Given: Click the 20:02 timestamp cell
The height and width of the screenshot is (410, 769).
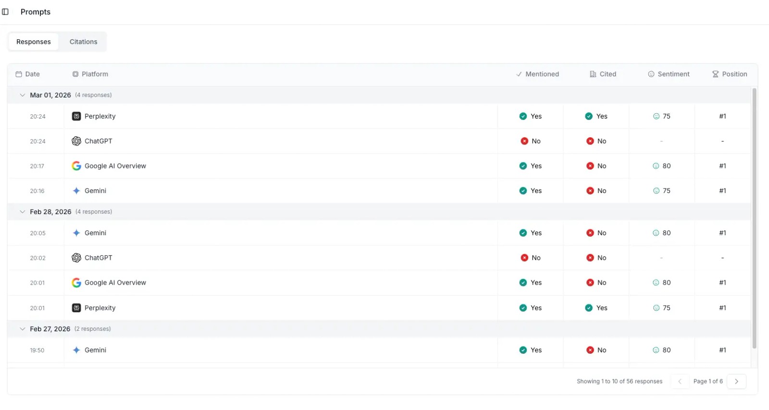Looking at the screenshot, I should [37, 258].
